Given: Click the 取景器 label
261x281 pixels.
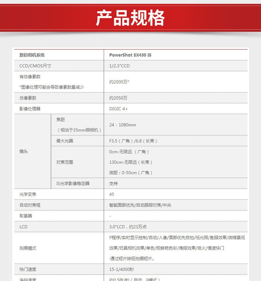Looking at the screenshot, I should point(25,216).
